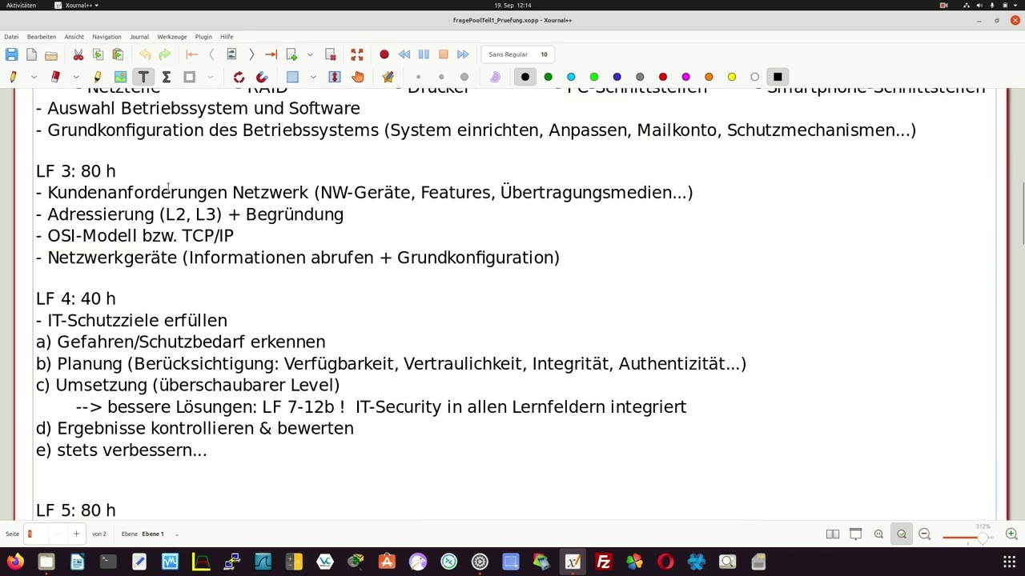Increase page number with plus button
The image size is (1025, 576).
coord(76,534)
